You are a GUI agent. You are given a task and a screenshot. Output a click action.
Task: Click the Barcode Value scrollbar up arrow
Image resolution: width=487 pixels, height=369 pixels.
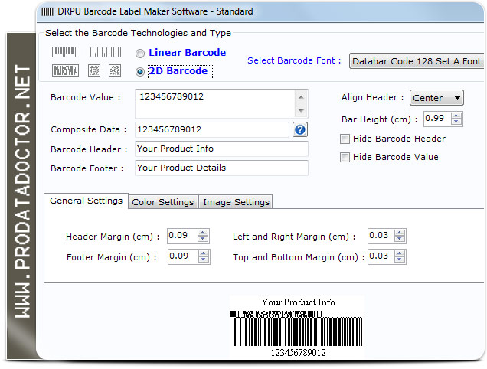tap(301, 97)
